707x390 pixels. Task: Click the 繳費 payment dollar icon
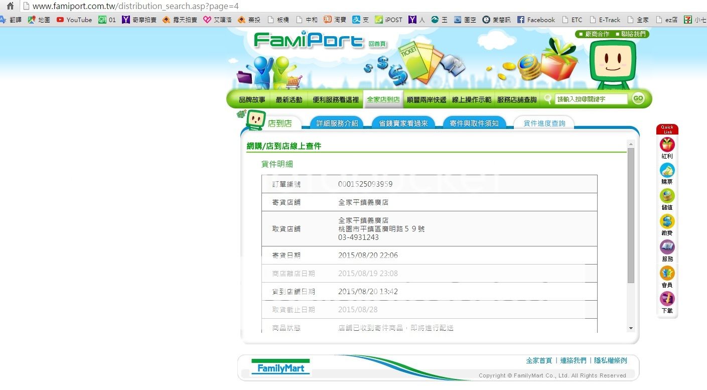tap(667, 222)
